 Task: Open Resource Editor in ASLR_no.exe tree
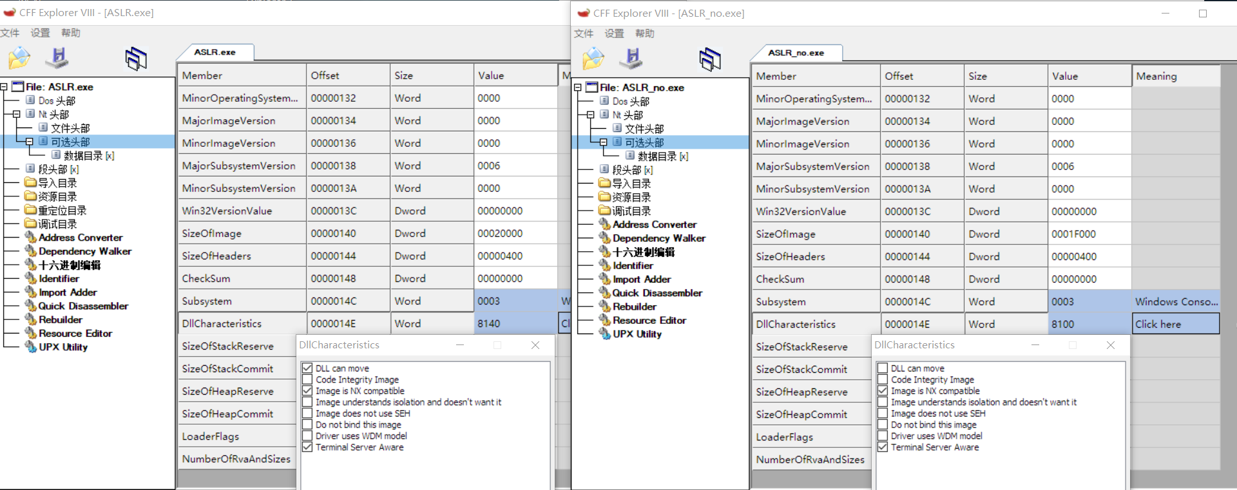pyautogui.click(x=649, y=320)
